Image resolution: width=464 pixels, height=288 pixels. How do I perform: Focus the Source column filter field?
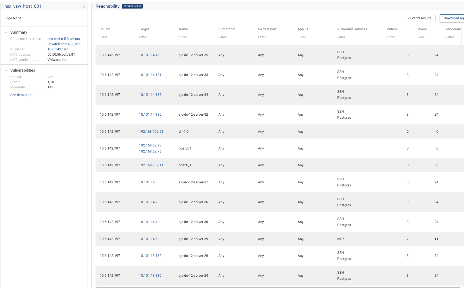tap(115, 37)
